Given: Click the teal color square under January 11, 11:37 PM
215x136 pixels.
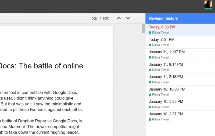Looking at the screenshot, I should 150,57.
